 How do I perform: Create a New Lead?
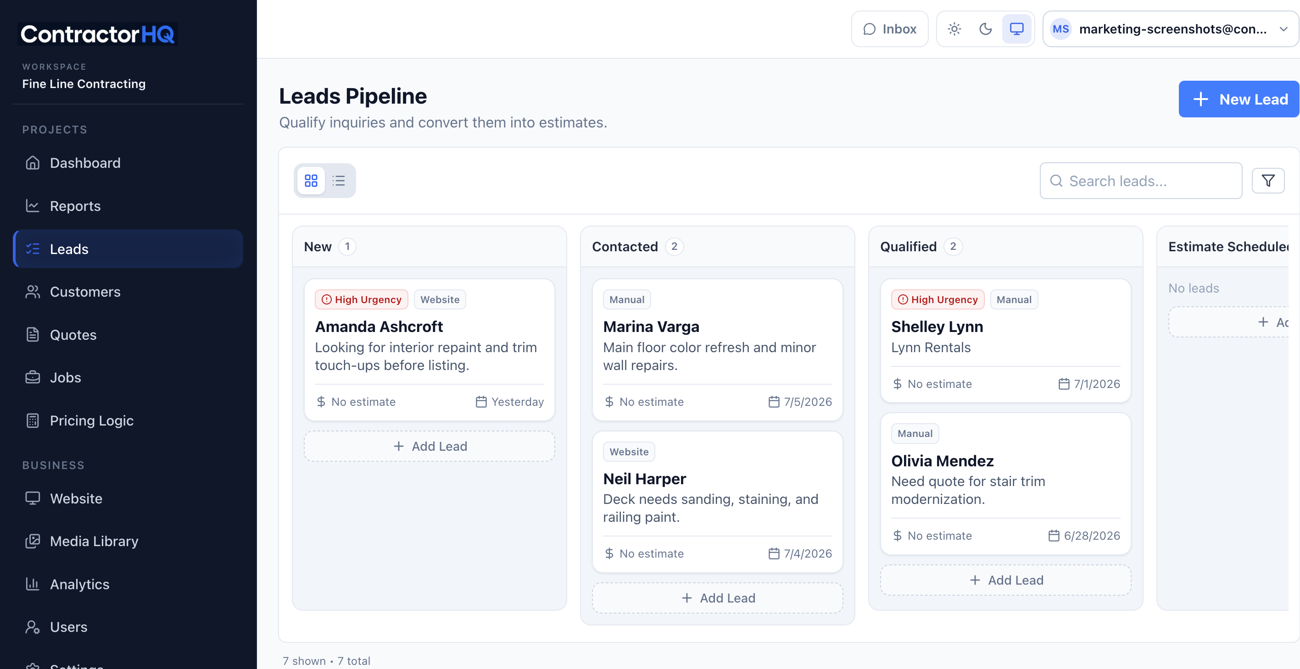pyautogui.click(x=1239, y=100)
